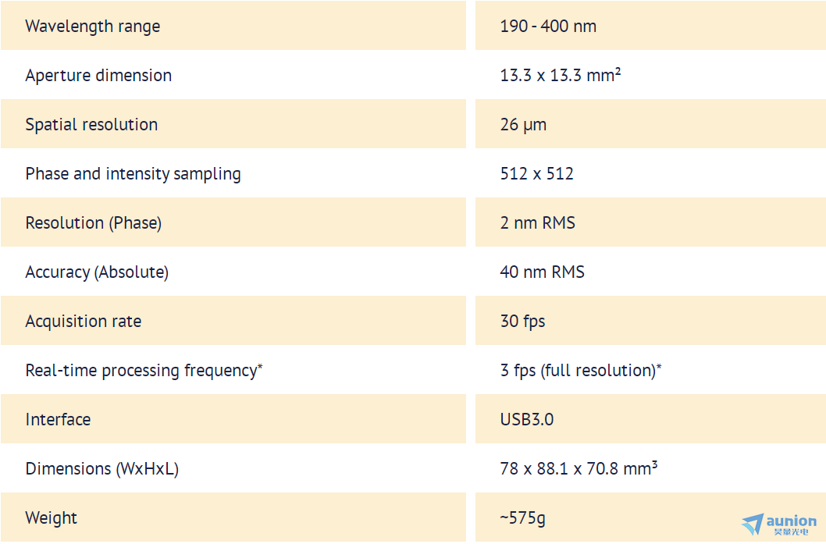Image resolution: width=826 pixels, height=544 pixels.
Task: Select the Spatial resolution label
Action: 91,125
